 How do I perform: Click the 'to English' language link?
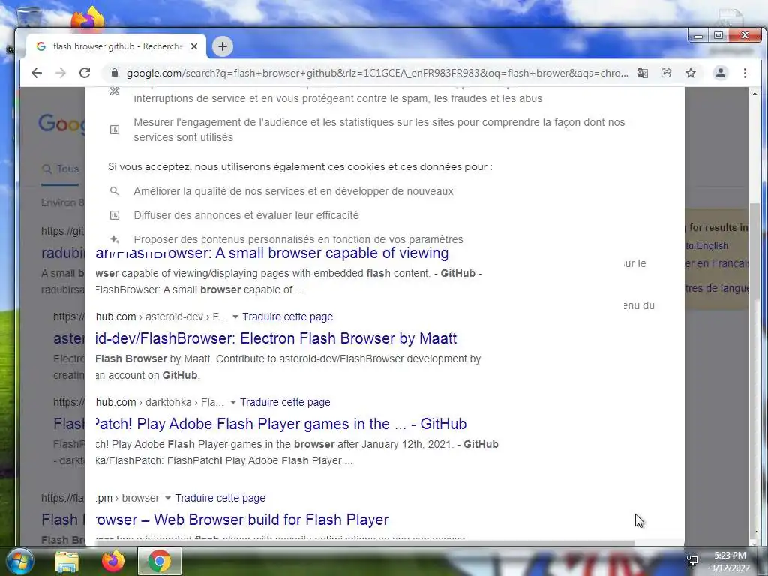coord(706,246)
